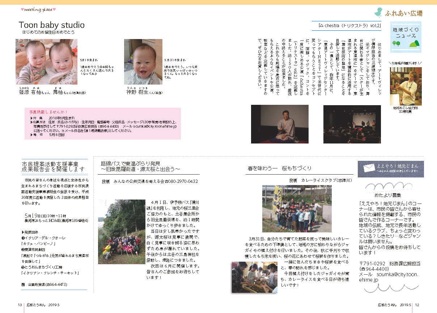Click the 'meeting place' header label
Viewport: 437px width, 313px height.
pos(38,9)
